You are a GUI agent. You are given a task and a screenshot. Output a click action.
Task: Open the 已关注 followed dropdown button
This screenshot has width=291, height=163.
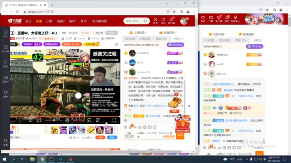pyautogui.click(x=112, y=33)
